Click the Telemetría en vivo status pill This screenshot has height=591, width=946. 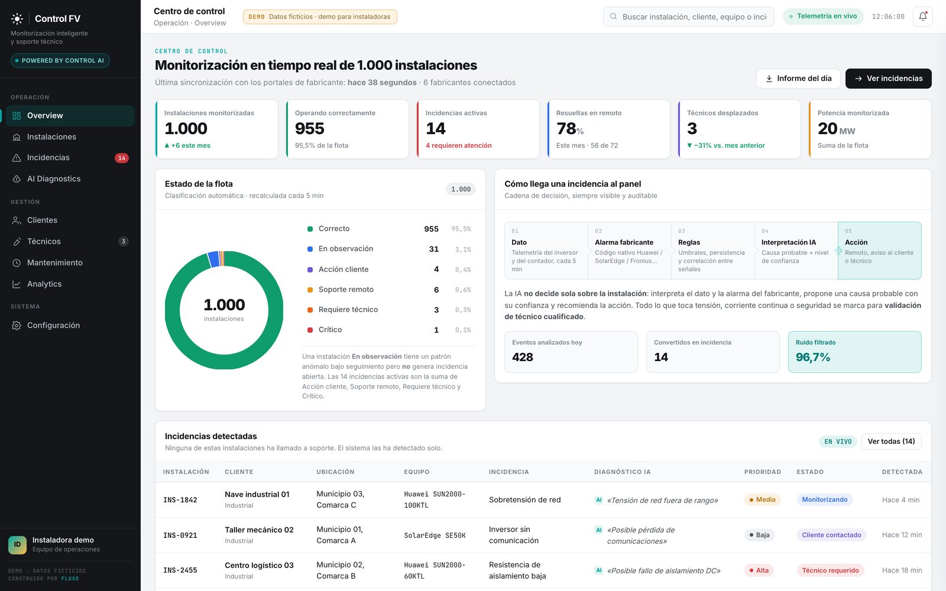point(823,17)
